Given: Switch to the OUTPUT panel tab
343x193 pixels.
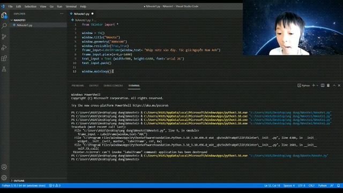Looking at the screenshot, I should click(94, 86).
